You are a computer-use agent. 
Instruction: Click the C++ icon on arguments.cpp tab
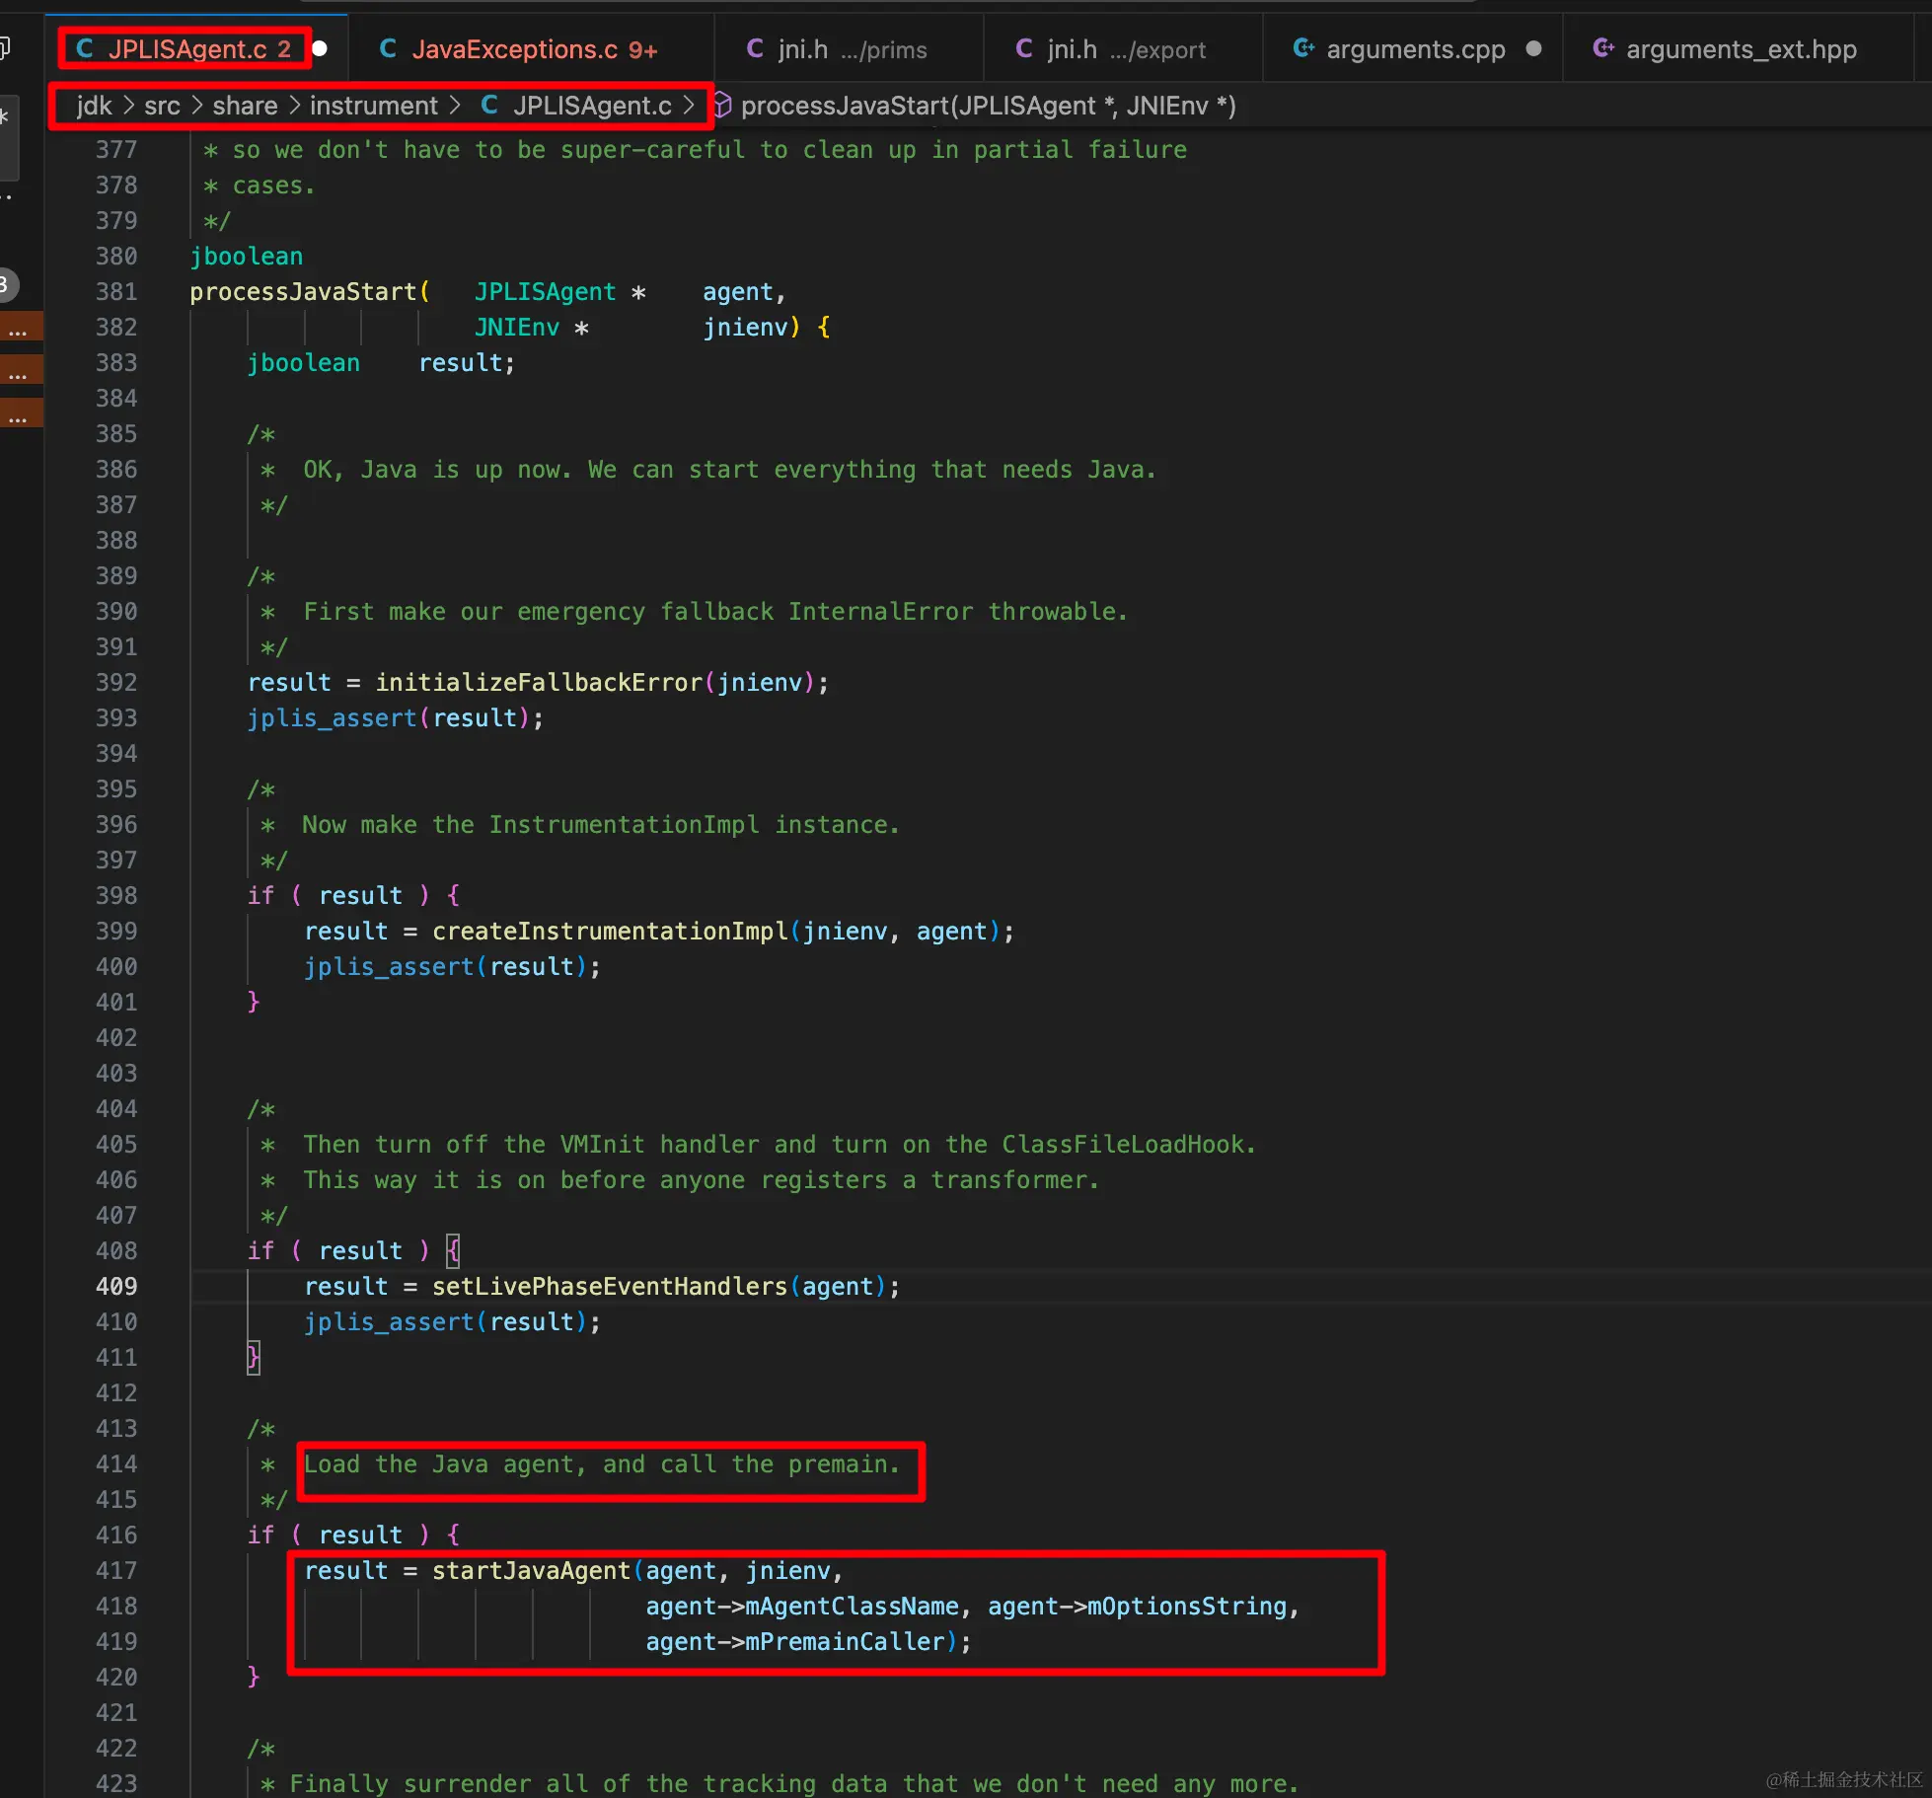point(1302,49)
